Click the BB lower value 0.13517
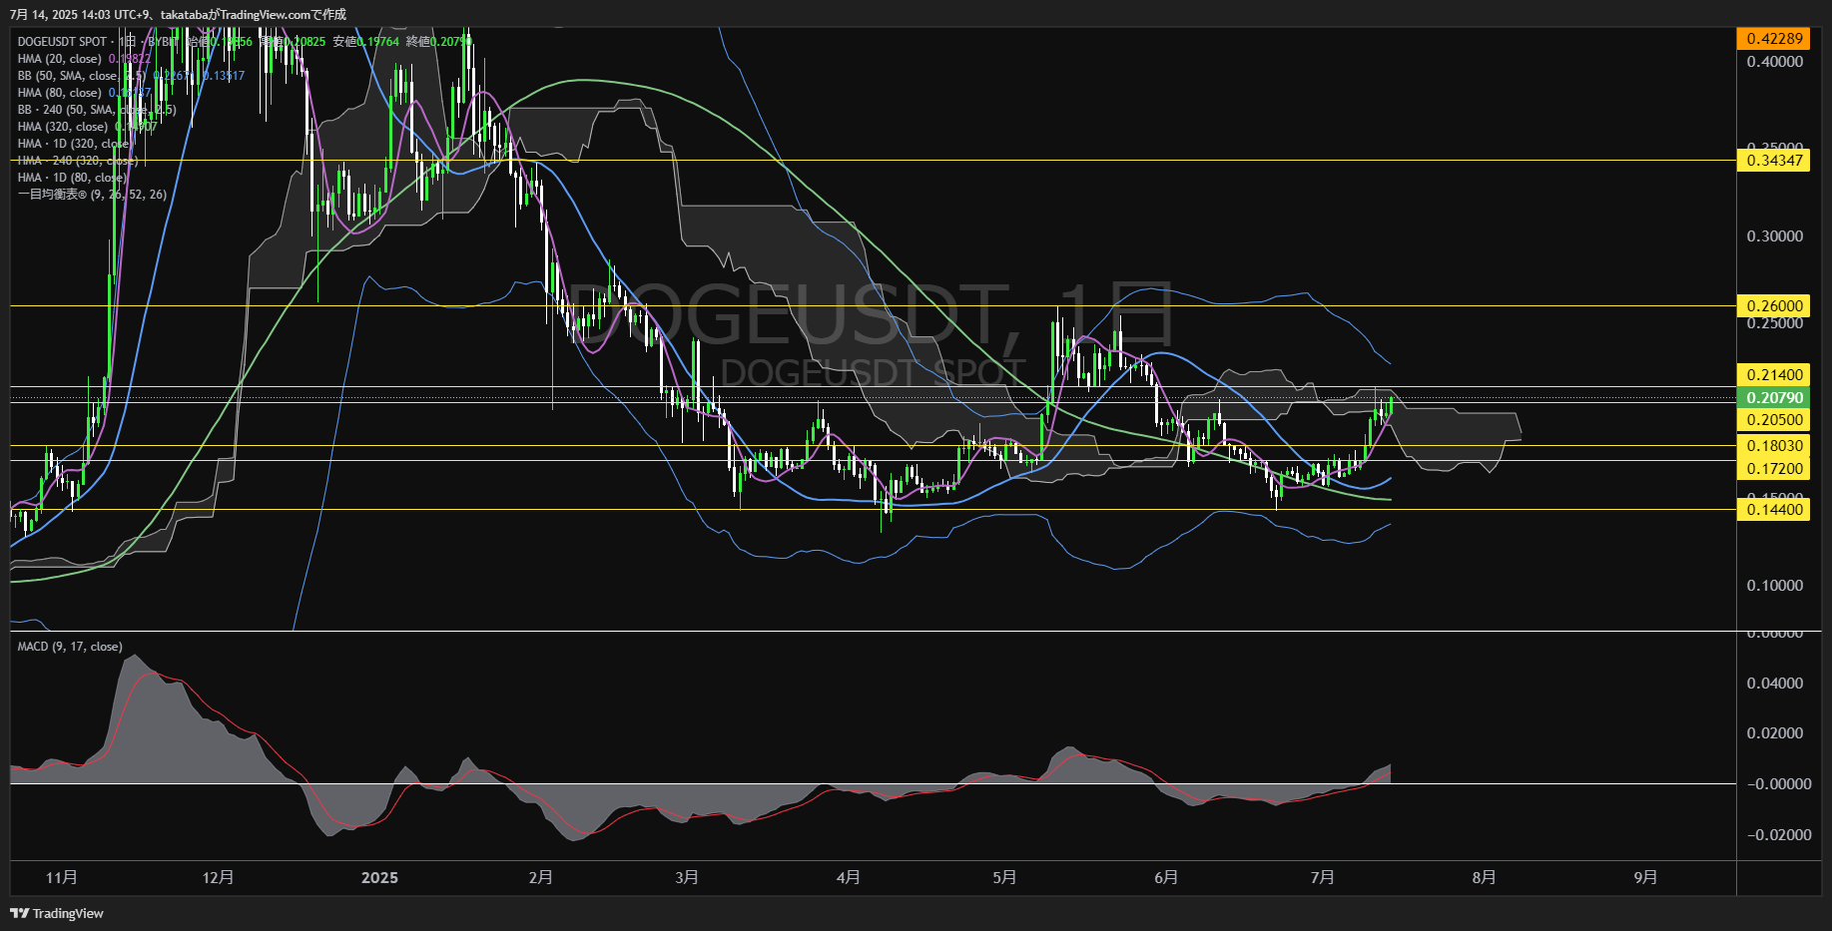 click(x=224, y=76)
